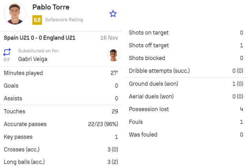The height and width of the screenshot is (168, 248).
Task: Click the Gabri Veiga name link
Action: pyautogui.click(x=33, y=59)
